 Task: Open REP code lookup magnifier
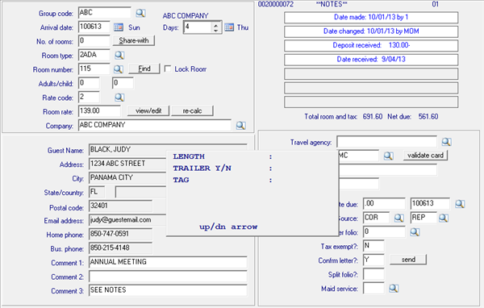tap(444, 218)
